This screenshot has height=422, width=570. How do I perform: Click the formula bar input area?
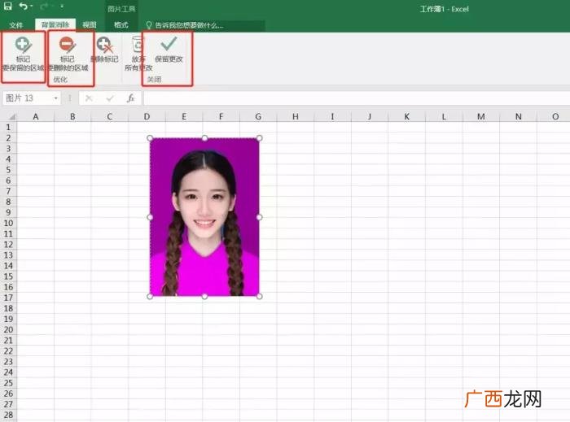pyautogui.click(x=357, y=98)
